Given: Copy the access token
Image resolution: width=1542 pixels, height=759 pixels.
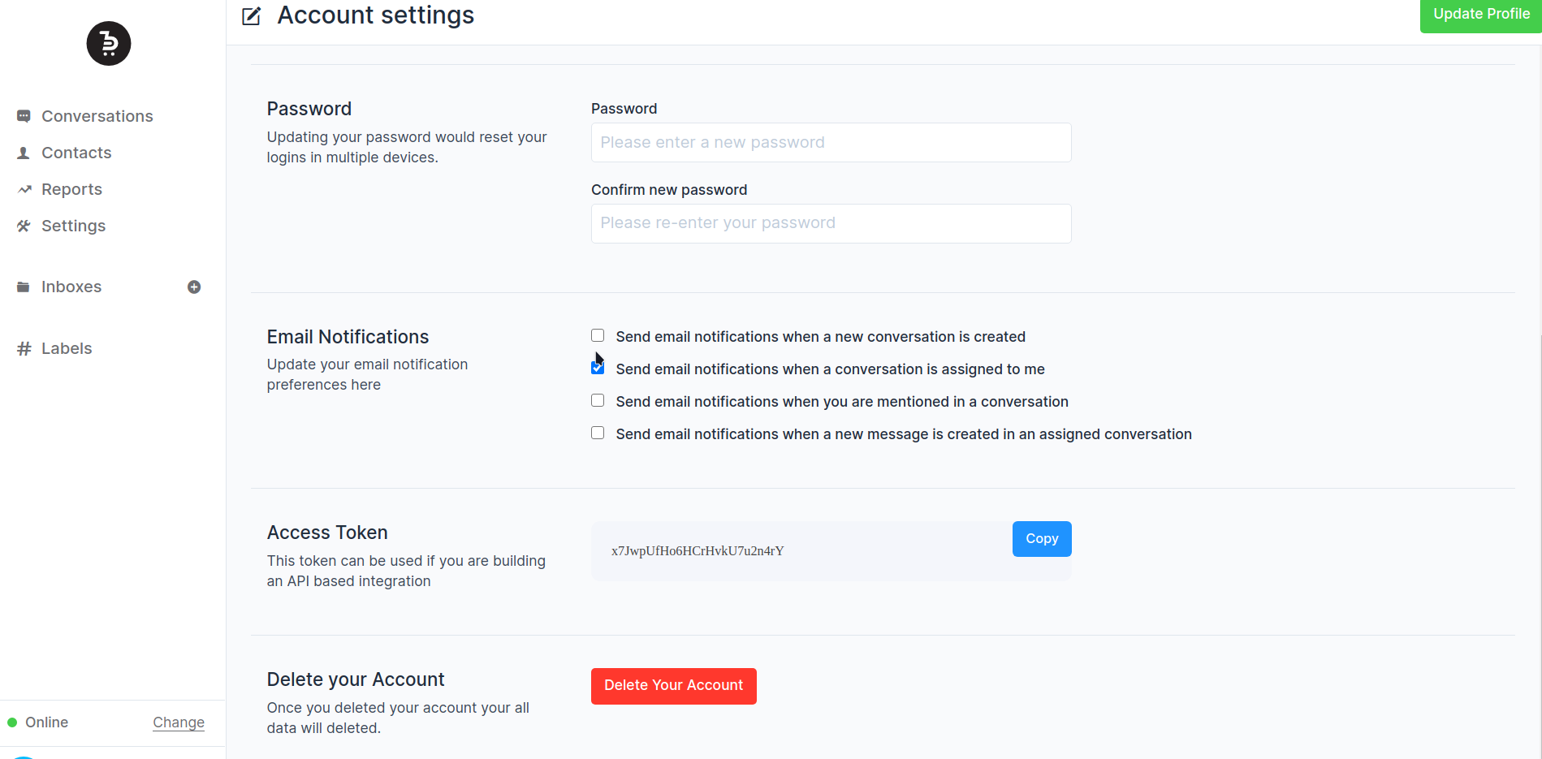Looking at the screenshot, I should [x=1042, y=539].
